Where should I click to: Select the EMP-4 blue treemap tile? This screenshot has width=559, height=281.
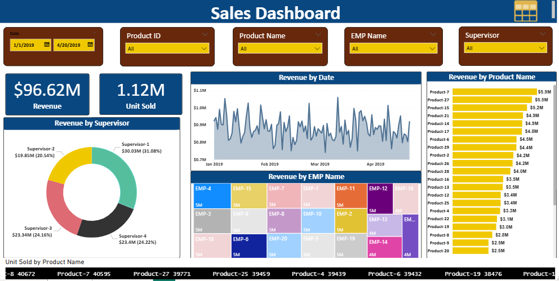[x=211, y=195]
